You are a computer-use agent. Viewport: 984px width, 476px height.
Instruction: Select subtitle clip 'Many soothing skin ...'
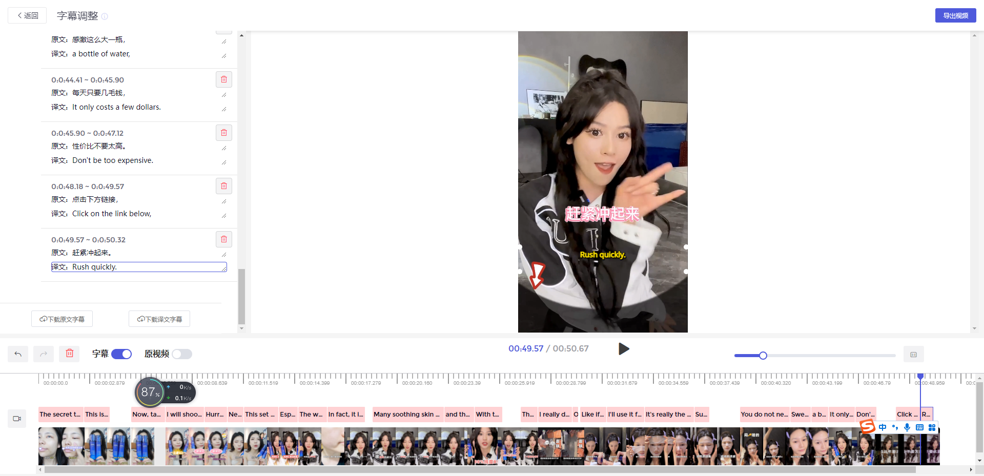coord(407,415)
